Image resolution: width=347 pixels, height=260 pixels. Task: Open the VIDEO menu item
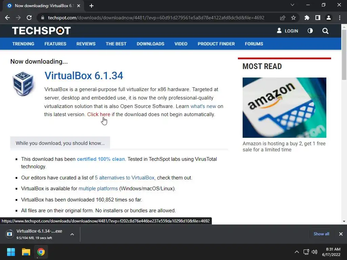[x=181, y=44]
